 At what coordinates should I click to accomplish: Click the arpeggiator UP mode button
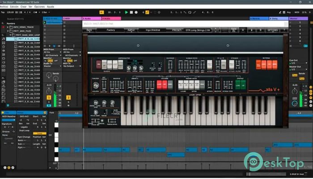104,65
